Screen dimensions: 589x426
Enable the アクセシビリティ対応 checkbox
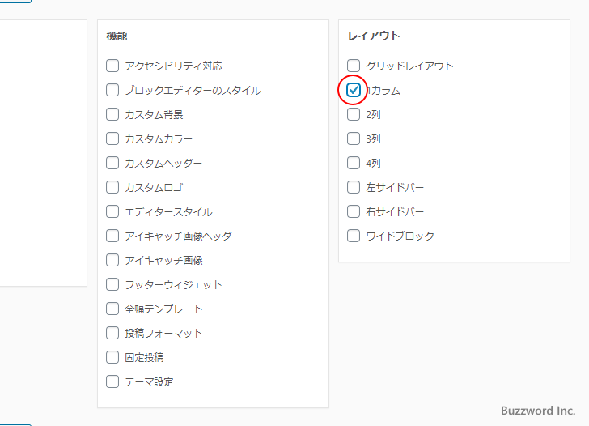click(x=112, y=66)
